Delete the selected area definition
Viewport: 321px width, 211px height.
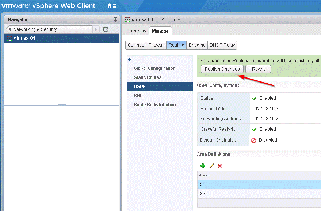(220, 166)
